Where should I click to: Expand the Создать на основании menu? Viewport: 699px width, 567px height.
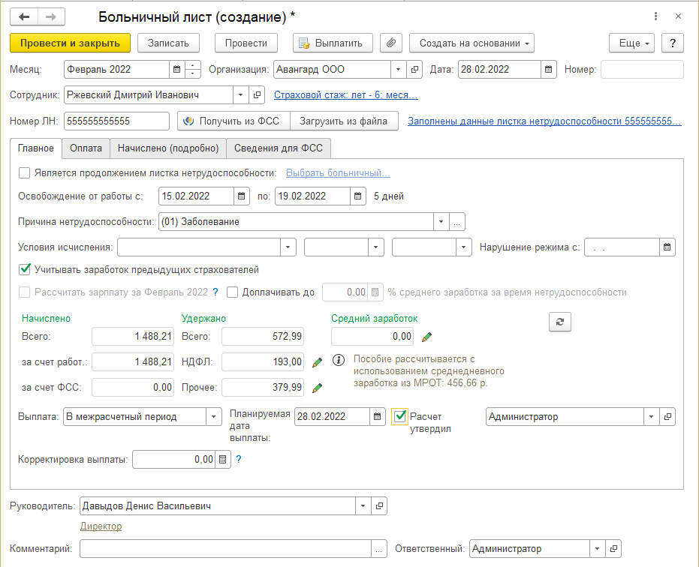[x=472, y=43]
